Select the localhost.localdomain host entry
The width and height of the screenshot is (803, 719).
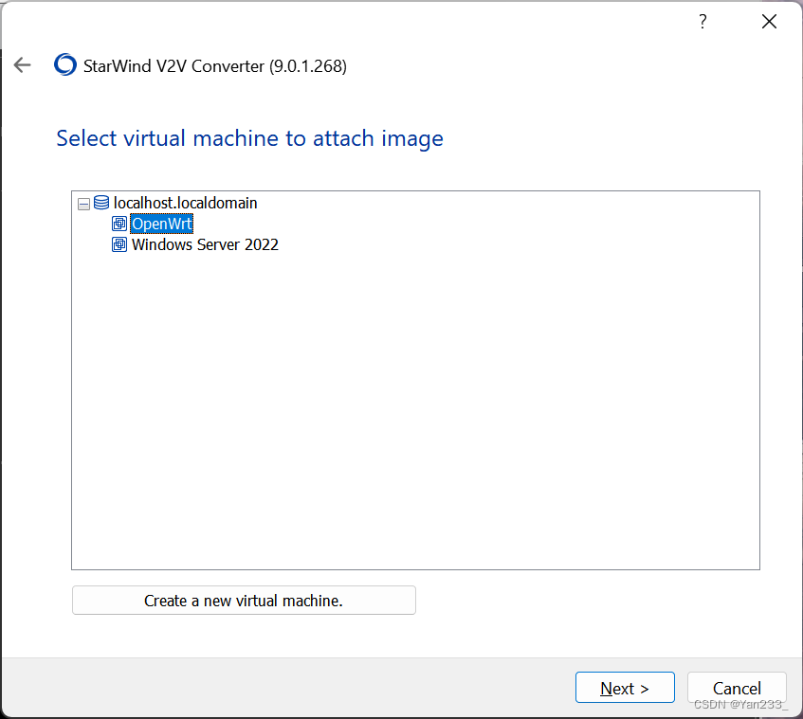click(x=186, y=203)
